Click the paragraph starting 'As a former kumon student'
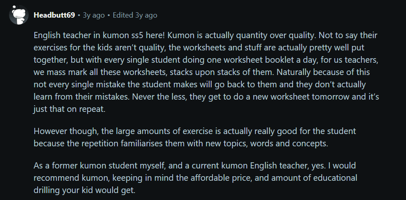This screenshot has width=406, height=200. pyautogui.click(x=196, y=178)
